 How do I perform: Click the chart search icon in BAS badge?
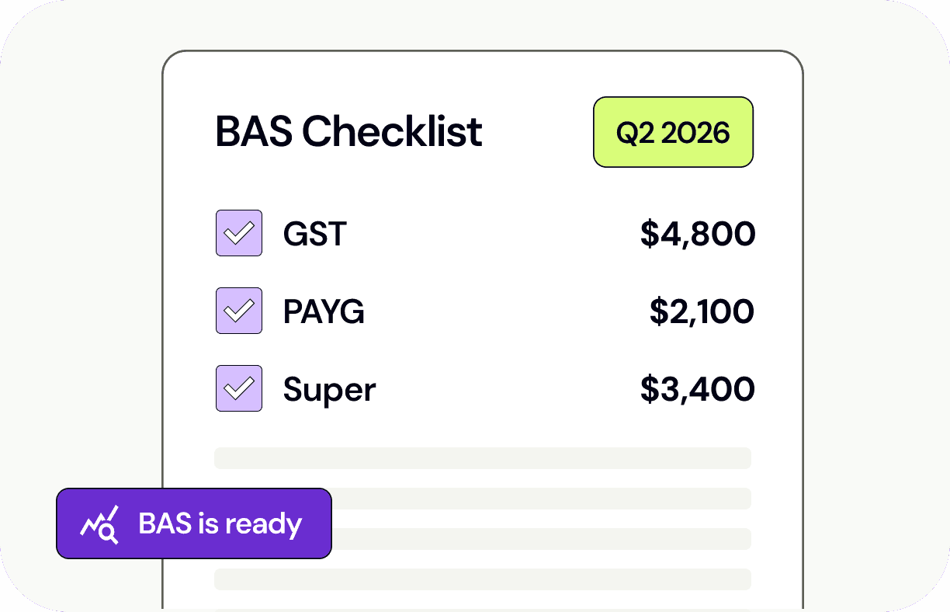99,524
